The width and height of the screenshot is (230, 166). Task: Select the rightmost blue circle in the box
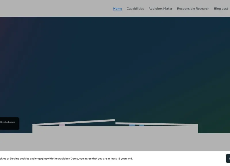pyautogui.click(x=142, y=125)
